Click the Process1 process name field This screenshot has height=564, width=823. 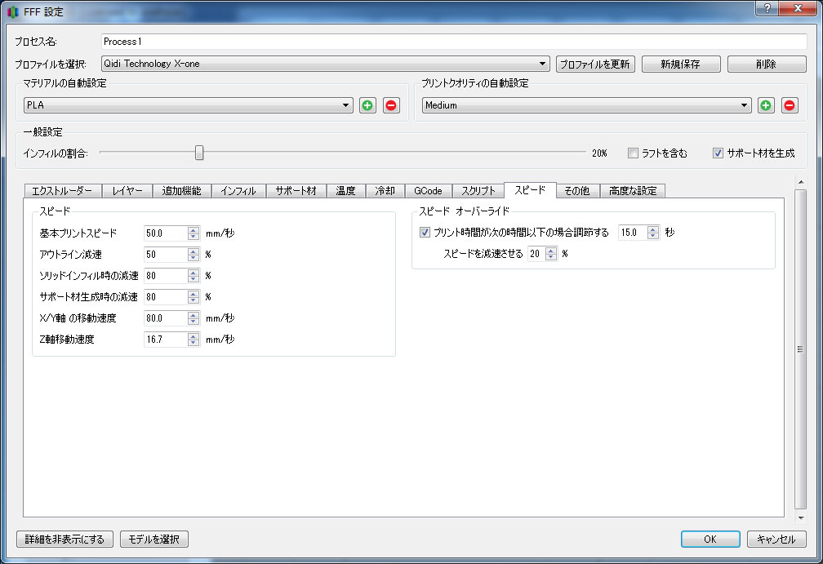[x=453, y=42]
